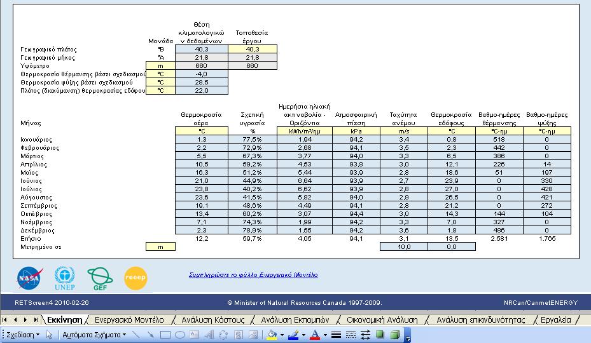This screenshot has height=343, width=591.
Task: Expand Font Color dropdown arrow
Action: point(325,335)
